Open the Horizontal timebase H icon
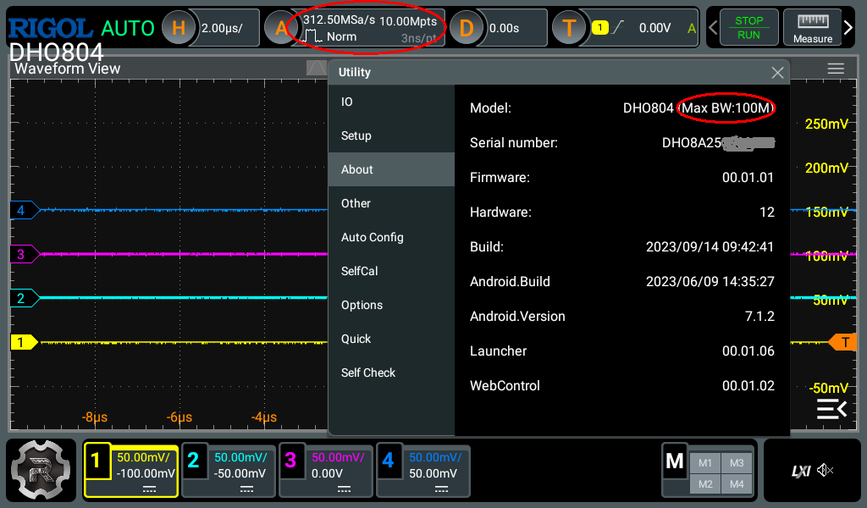Image resolution: width=867 pixels, height=508 pixels. click(178, 28)
